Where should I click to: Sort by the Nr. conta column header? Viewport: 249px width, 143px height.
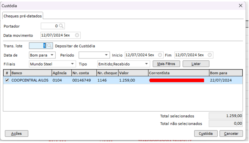84,73
